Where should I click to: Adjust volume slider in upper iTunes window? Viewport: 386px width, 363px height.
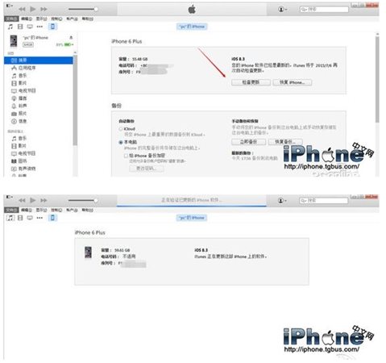(x=83, y=9)
